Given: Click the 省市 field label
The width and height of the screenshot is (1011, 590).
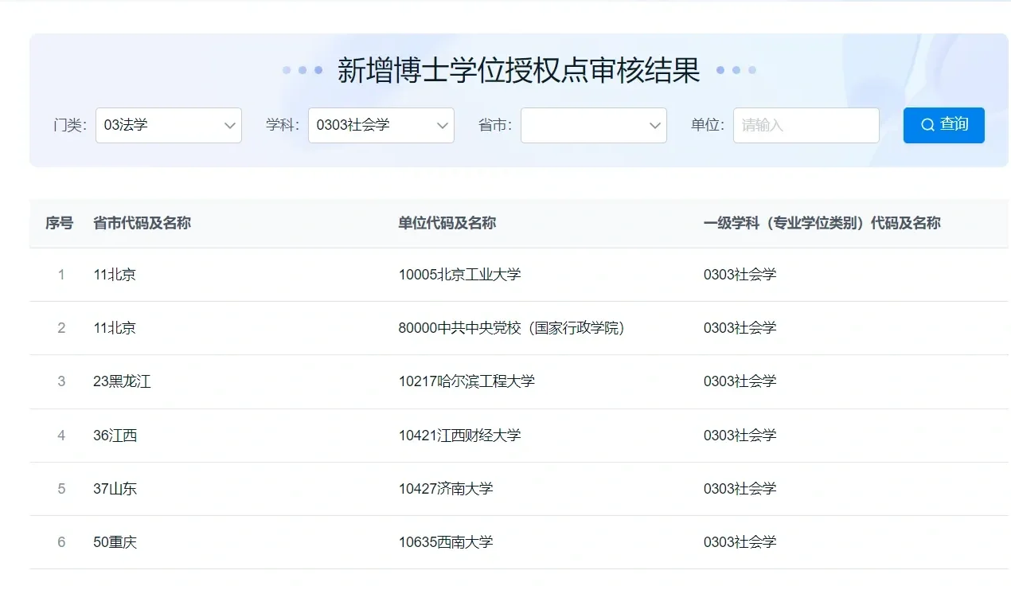Looking at the screenshot, I should pyautogui.click(x=495, y=125).
